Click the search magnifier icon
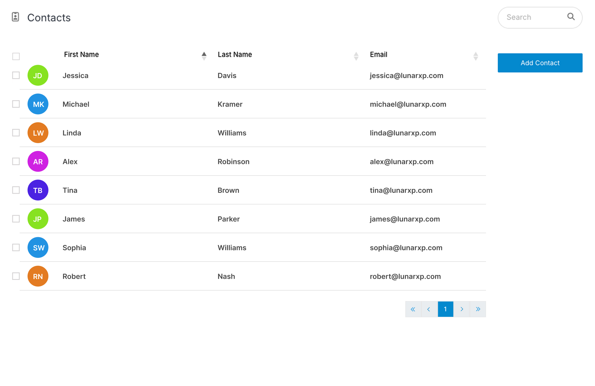This screenshot has height=386, width=595. 571,17
